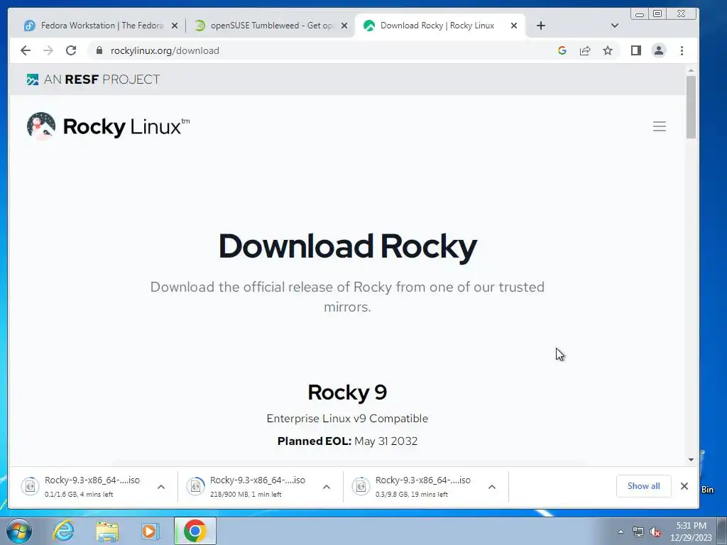
Task: Close the openSUSE Tumbleweed tab
Action: (x=344, y=26)
